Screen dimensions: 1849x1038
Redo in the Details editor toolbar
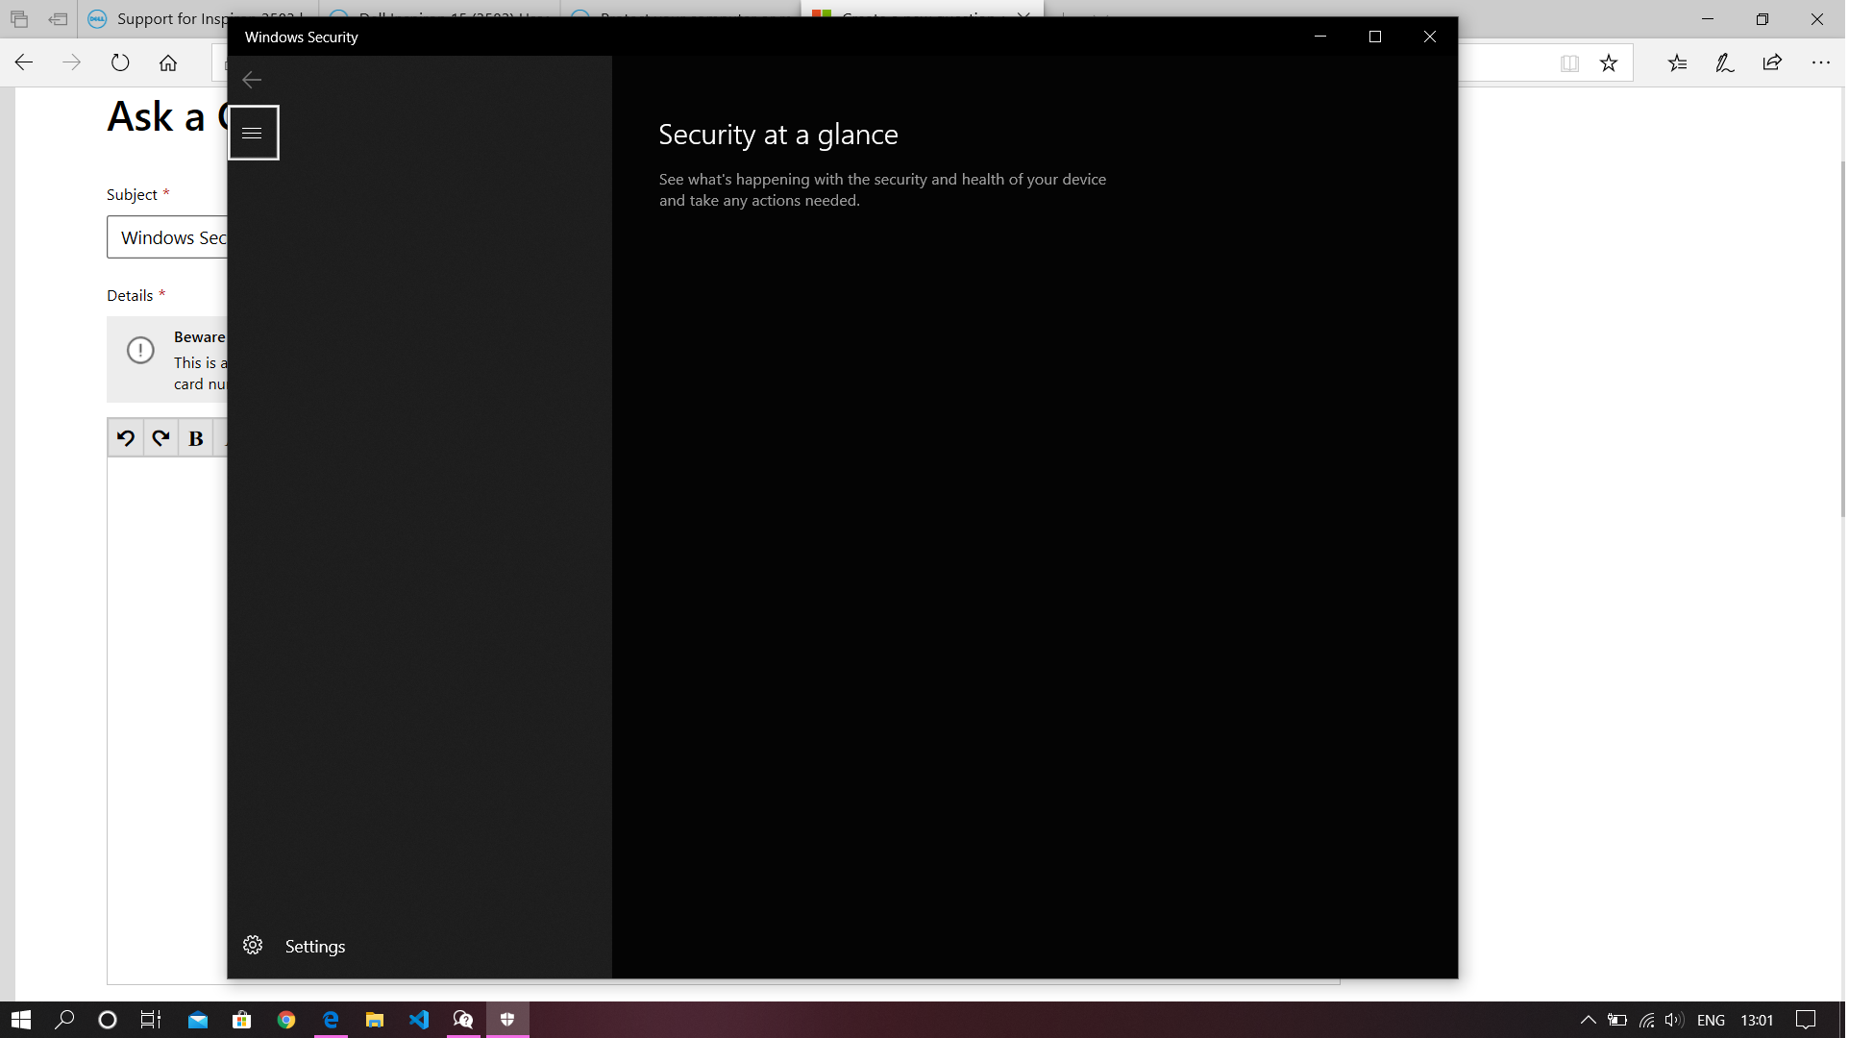pyautogui.click(x=160, y=438)
